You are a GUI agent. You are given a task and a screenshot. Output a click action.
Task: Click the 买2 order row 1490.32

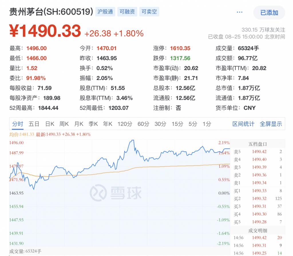pos(258,198)
